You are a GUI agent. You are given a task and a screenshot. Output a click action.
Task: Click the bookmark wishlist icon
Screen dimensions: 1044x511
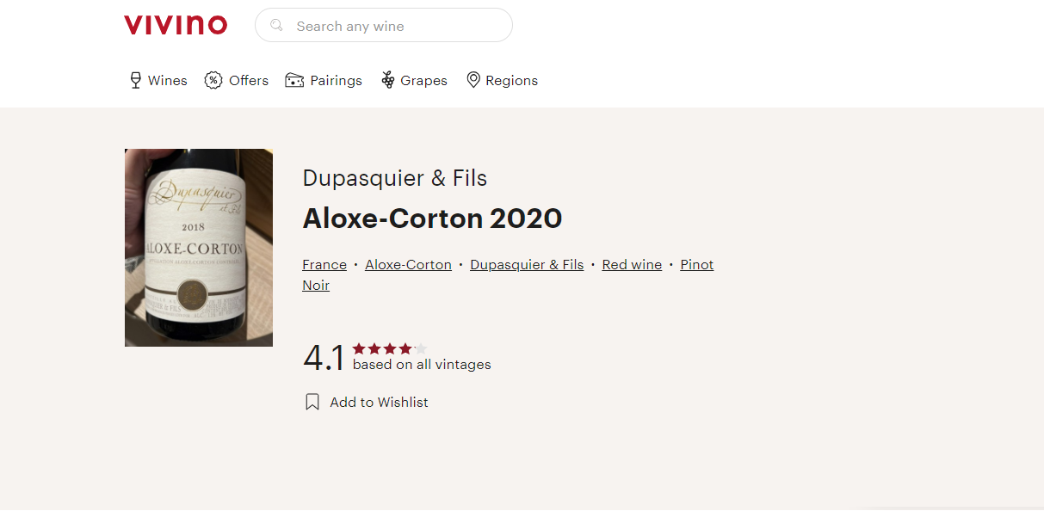tap(312, 402)
